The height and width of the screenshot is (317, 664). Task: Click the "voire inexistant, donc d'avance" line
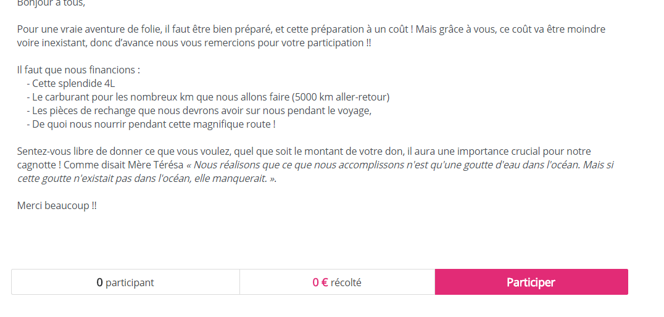(x=194, y=43)
